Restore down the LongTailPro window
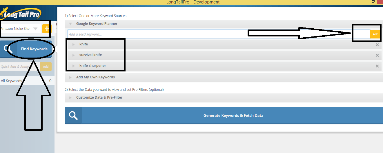Screen dimensions: 383x153 (x=373, y=2)
